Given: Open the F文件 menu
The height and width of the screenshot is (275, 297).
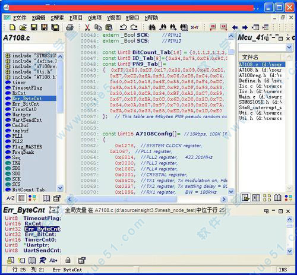Looking at the screenshot, I should point(20,18).
